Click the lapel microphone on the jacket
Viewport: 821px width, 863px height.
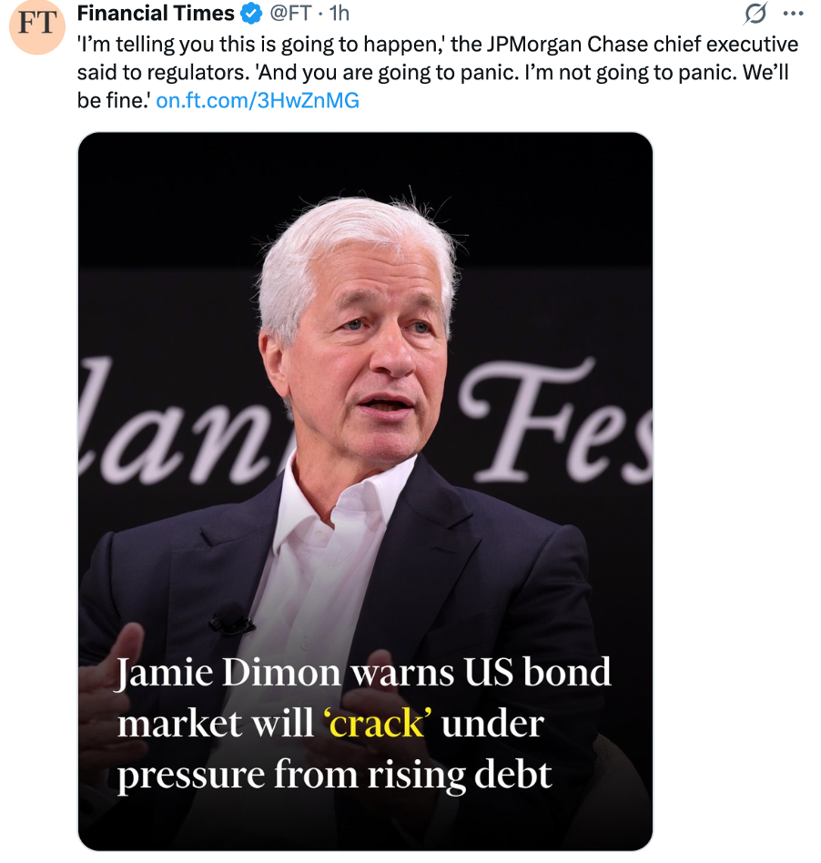point(231,617)
